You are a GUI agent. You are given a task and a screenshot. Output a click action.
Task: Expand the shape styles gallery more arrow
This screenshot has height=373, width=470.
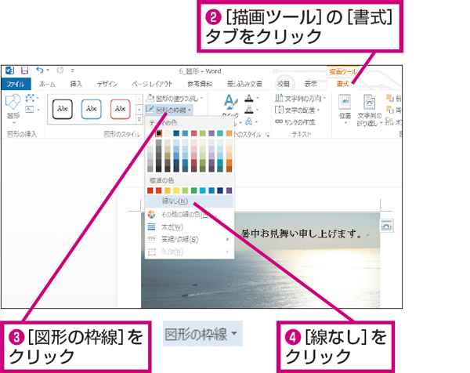(x=138, y=119)
